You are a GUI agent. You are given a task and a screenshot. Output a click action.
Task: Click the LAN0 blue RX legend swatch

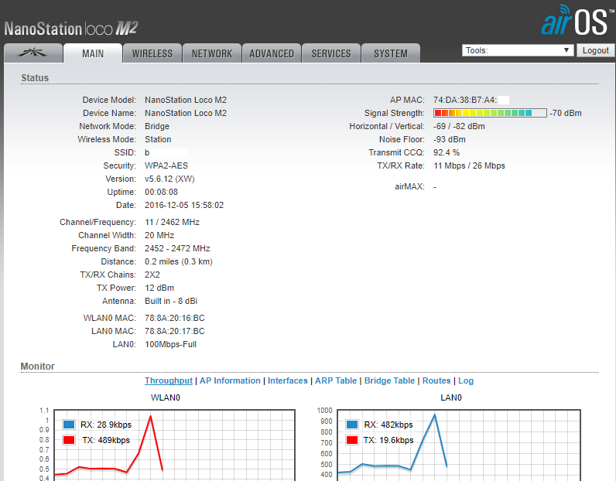pos(352,425)
